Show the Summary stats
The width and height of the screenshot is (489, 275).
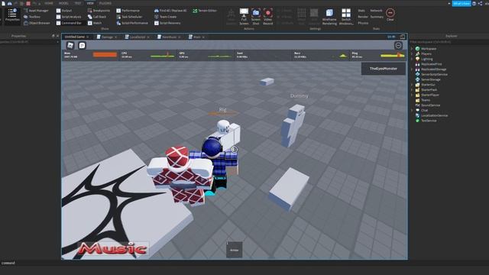pyautogui.click(x=377, y=17)
